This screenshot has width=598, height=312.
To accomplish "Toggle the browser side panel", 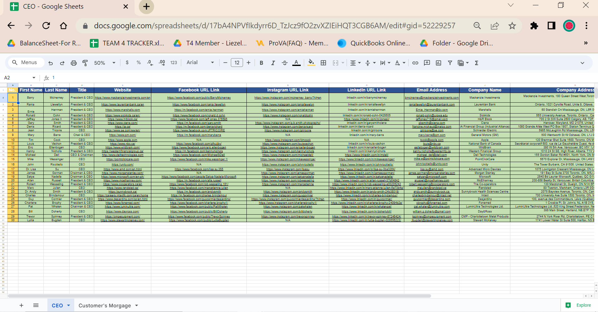I will (552, 26).
